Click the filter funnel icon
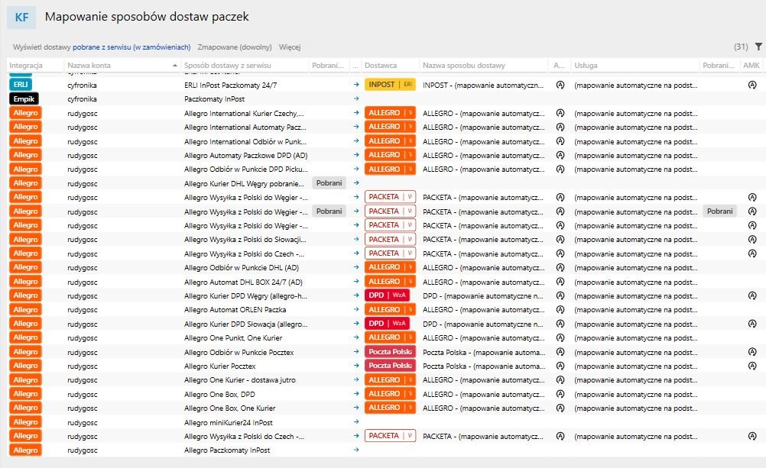 point(758,47)
